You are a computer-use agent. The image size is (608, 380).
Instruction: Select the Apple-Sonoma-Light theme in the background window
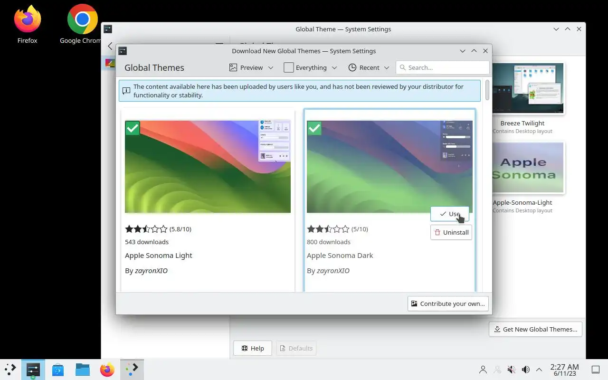[527, 168]
